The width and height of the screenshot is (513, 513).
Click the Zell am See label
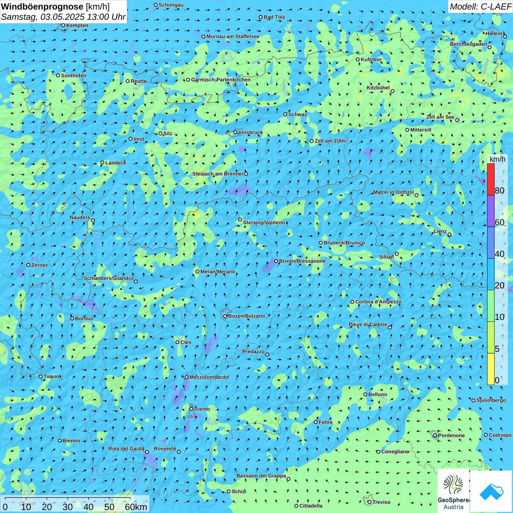(440, 117)
